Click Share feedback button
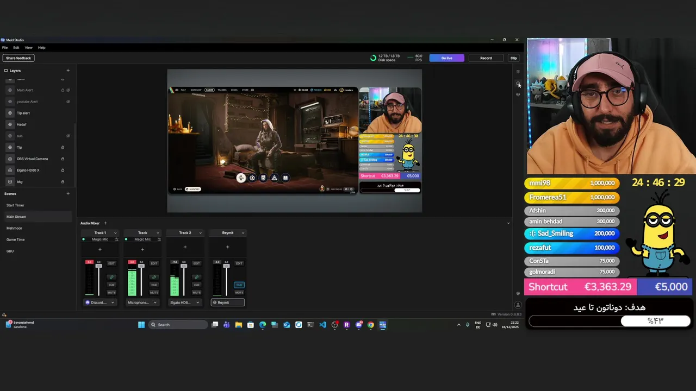This screenshot has height=391, width=696. pyautogui.click(x=18, y=58)
